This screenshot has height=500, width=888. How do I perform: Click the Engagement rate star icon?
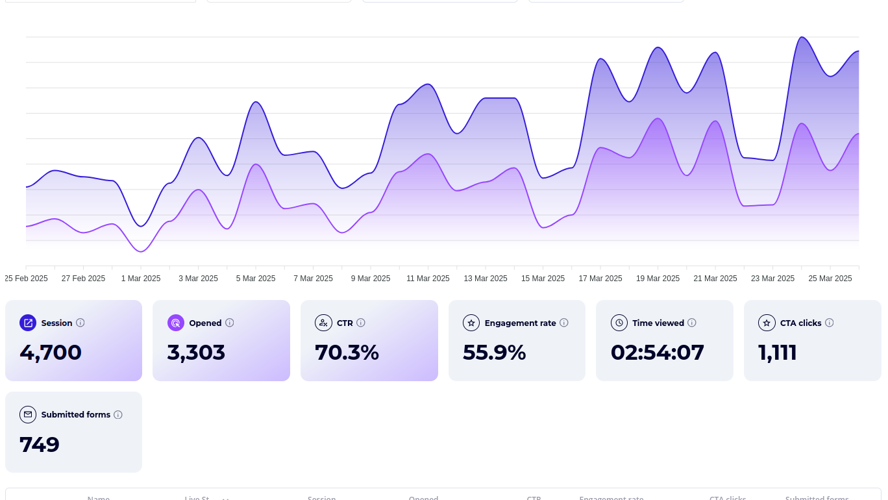(x=471, y=323)
